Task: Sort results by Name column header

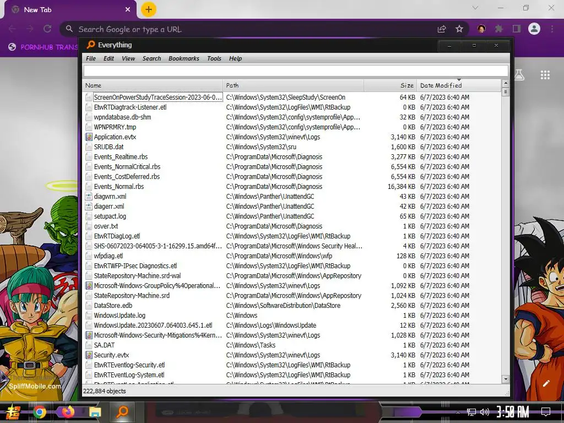Action: point(153,85)
